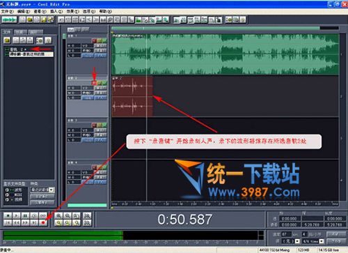This screenshot has height=253, width=348.
Task: Select the 视频 video file type radio
Action: [x=7, y=199]
